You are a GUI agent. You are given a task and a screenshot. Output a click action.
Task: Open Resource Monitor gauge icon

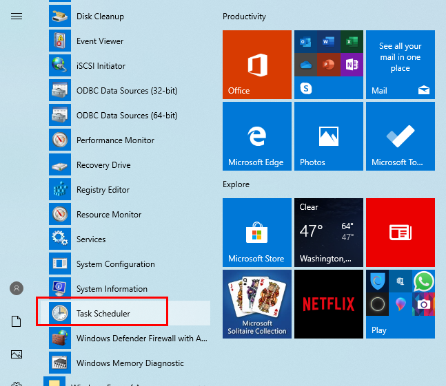point(60,214)
